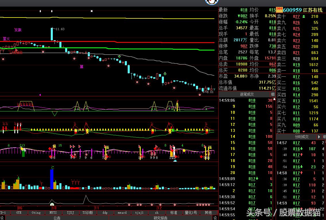Click the 总市值 value 317.75亿
Image resolution: width=326 pixels, height=220 pixels.
(x=267, y=82)
